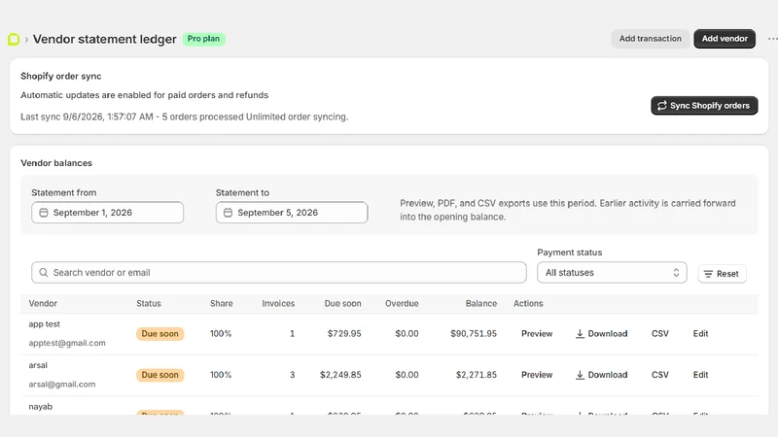Viewport: 778px width, 437px height.
Task: Click the Status column header
Action: (x=149, y=303)
